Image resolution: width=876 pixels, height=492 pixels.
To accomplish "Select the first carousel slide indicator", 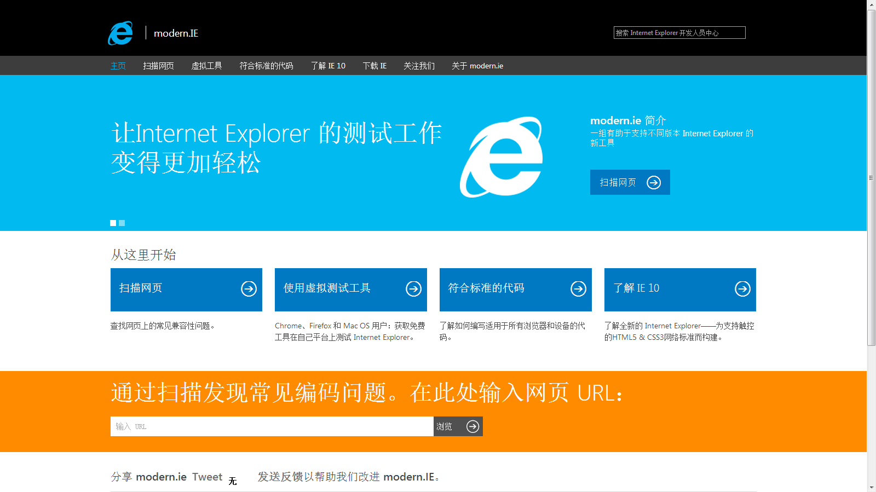I will coord(113,223).
